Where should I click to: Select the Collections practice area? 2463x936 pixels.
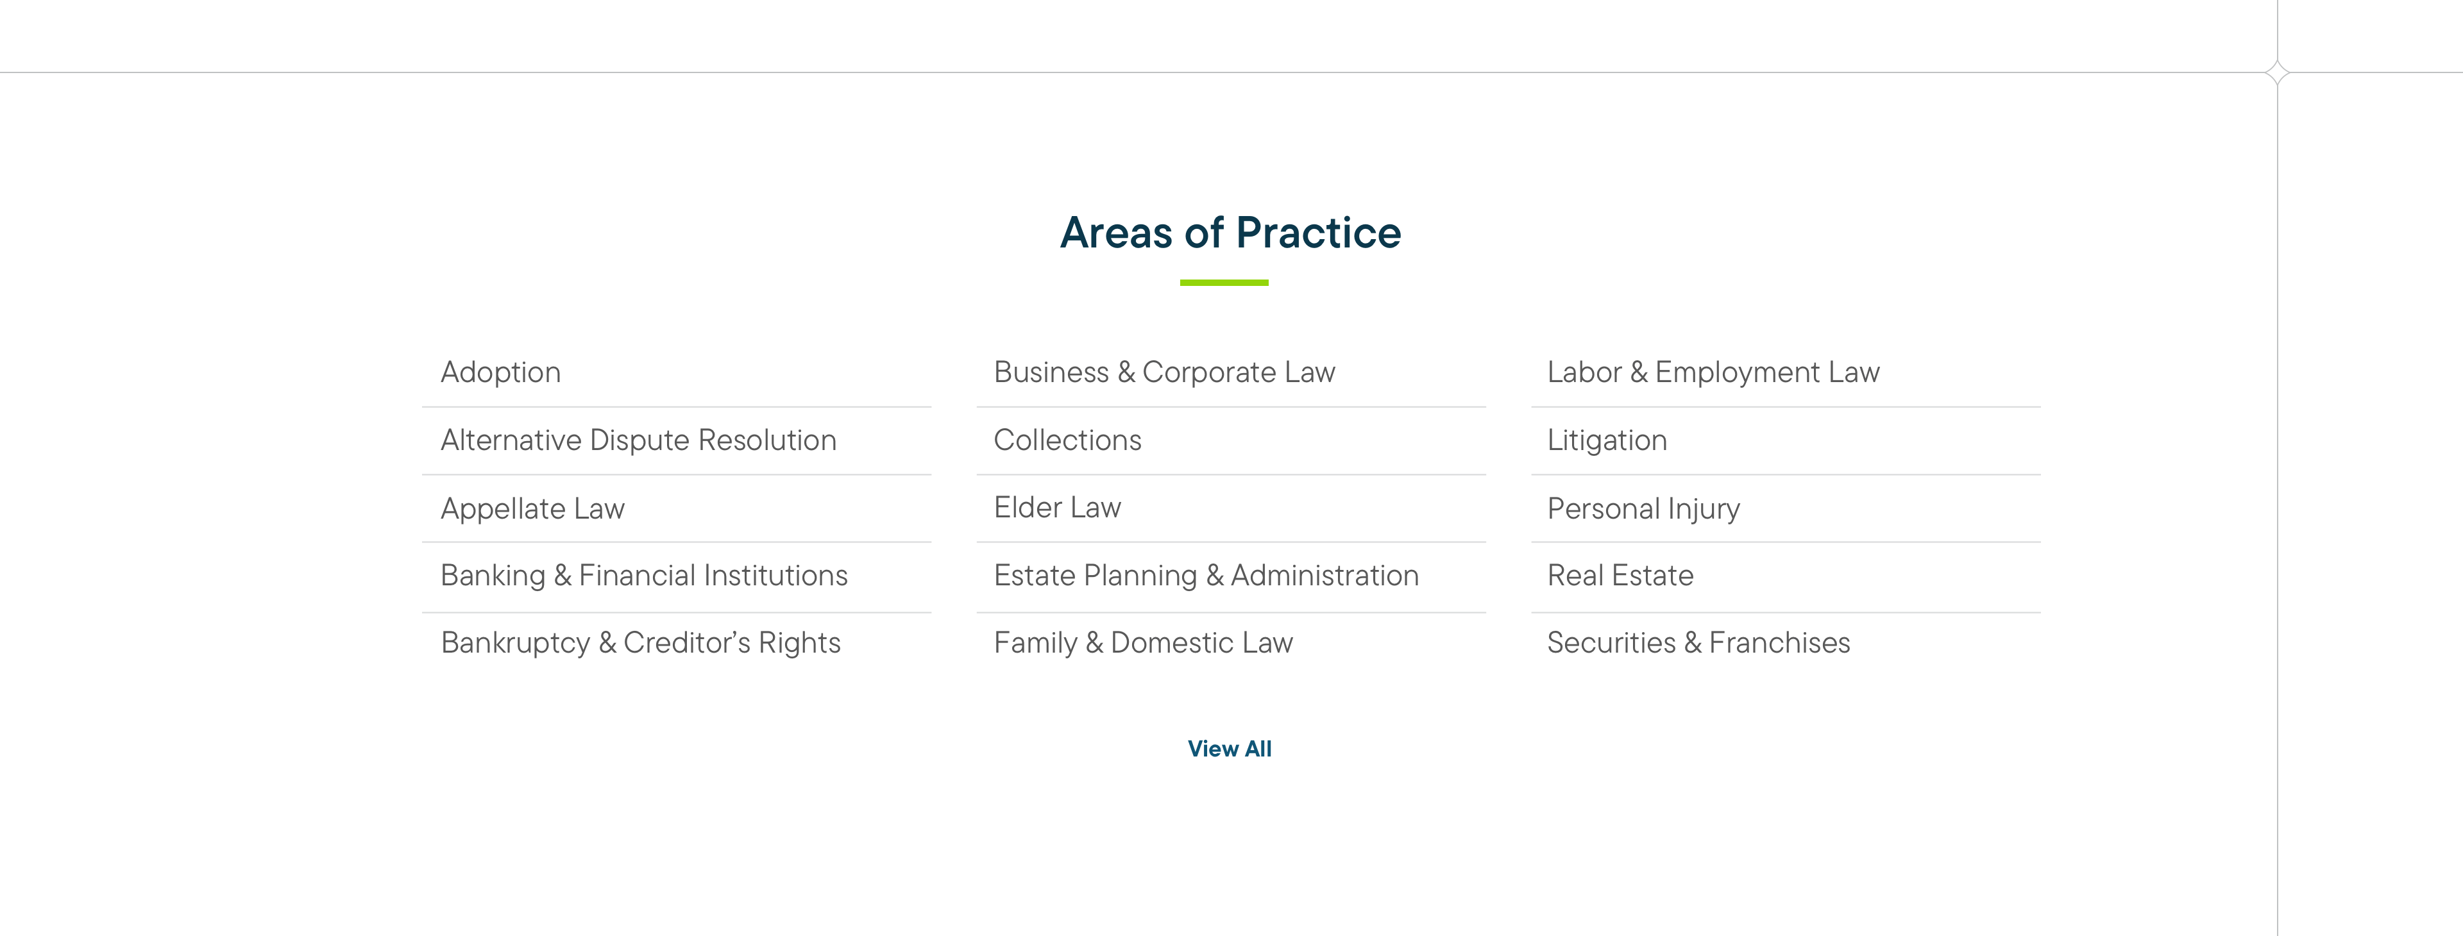point(1067,440)
